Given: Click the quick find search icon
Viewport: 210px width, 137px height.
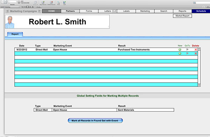Looking at the screenshot, I should point(195,3).
